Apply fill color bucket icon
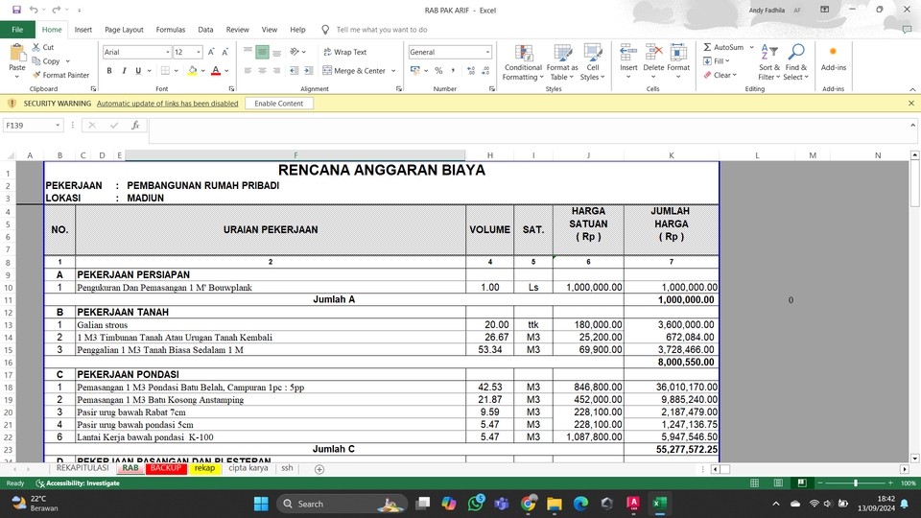This screenshot has height=518, width=921. coord(192,70)
